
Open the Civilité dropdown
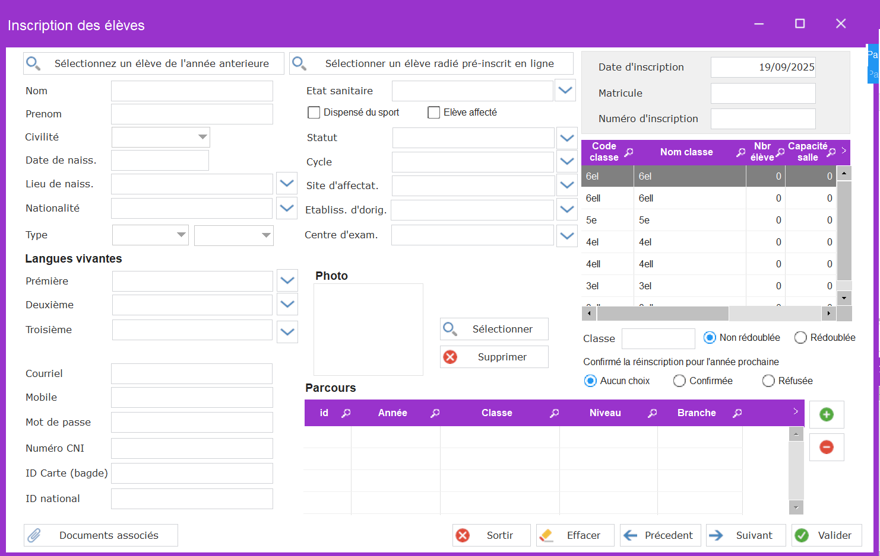tap(202, 137)
